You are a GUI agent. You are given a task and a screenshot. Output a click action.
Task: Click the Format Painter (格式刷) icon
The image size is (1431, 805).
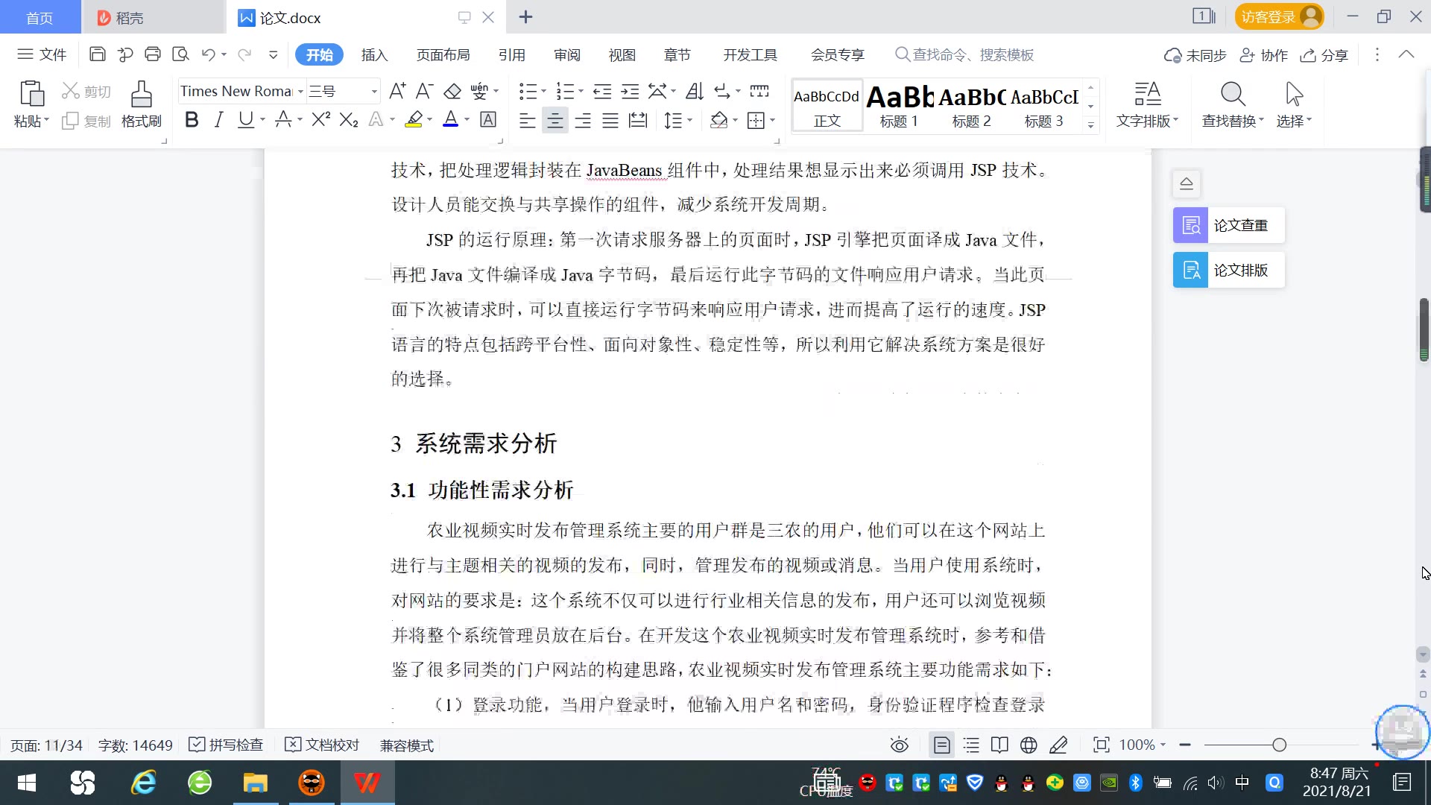[x=141, y=104]
